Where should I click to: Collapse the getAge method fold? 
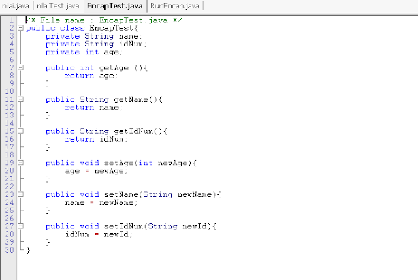click(x=20, y=68)
